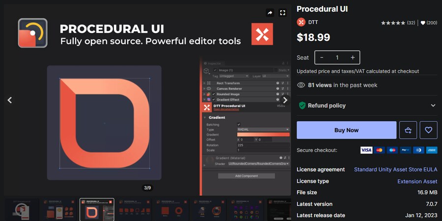Click the "Jan 12, 2023" release date
This screenshot has width=442, height=221.
click(x=421, y=216)
